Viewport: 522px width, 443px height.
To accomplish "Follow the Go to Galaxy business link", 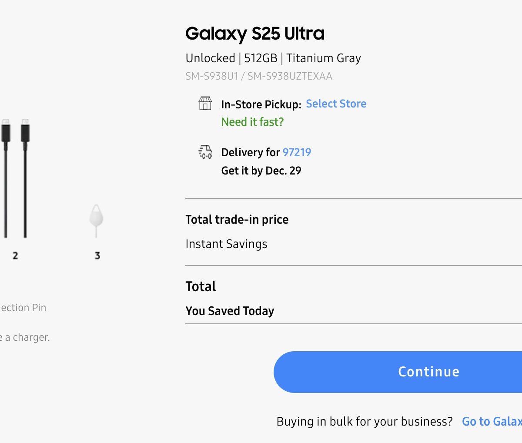I will pyautogui.click(x=492, y=421).
